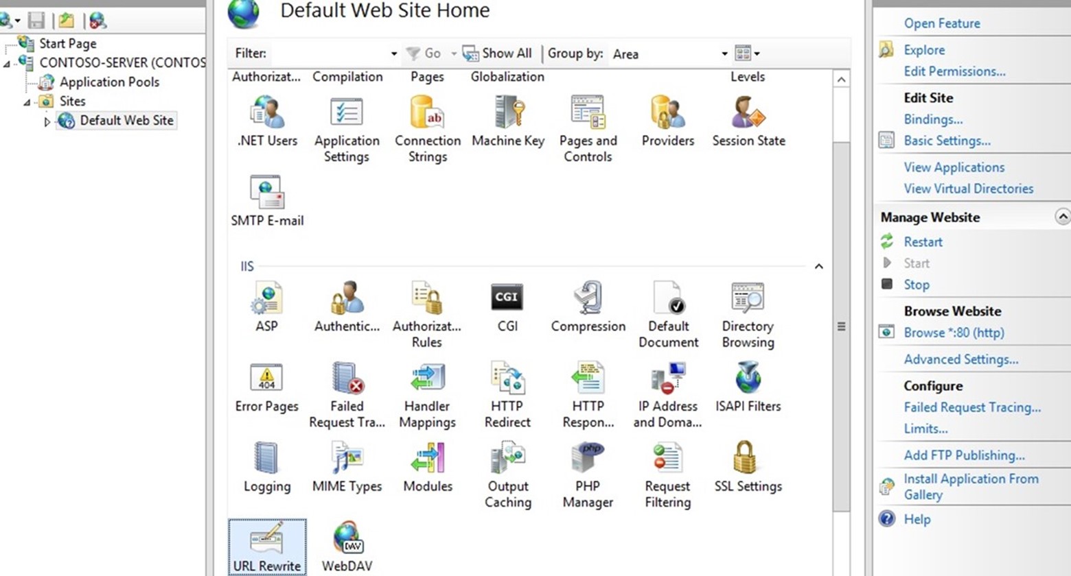Open site Bindings action

(933, 119)
